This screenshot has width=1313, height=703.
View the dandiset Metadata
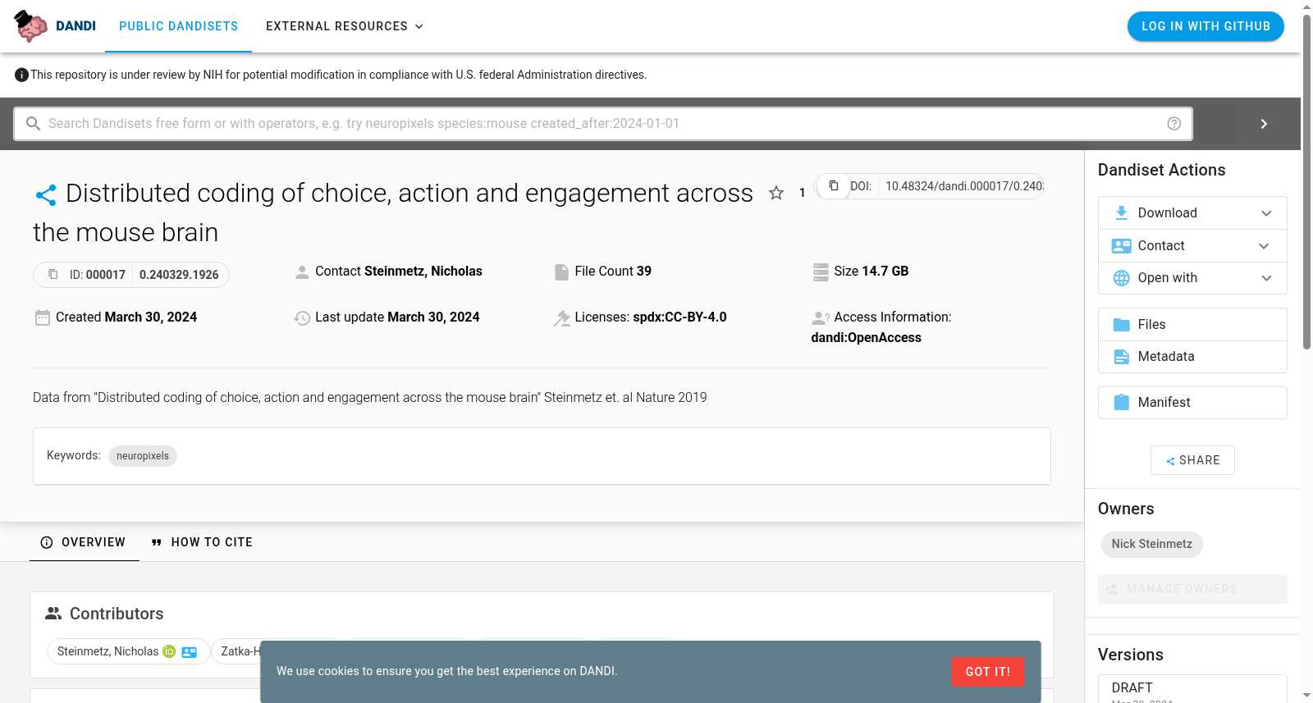[1192, 357]
